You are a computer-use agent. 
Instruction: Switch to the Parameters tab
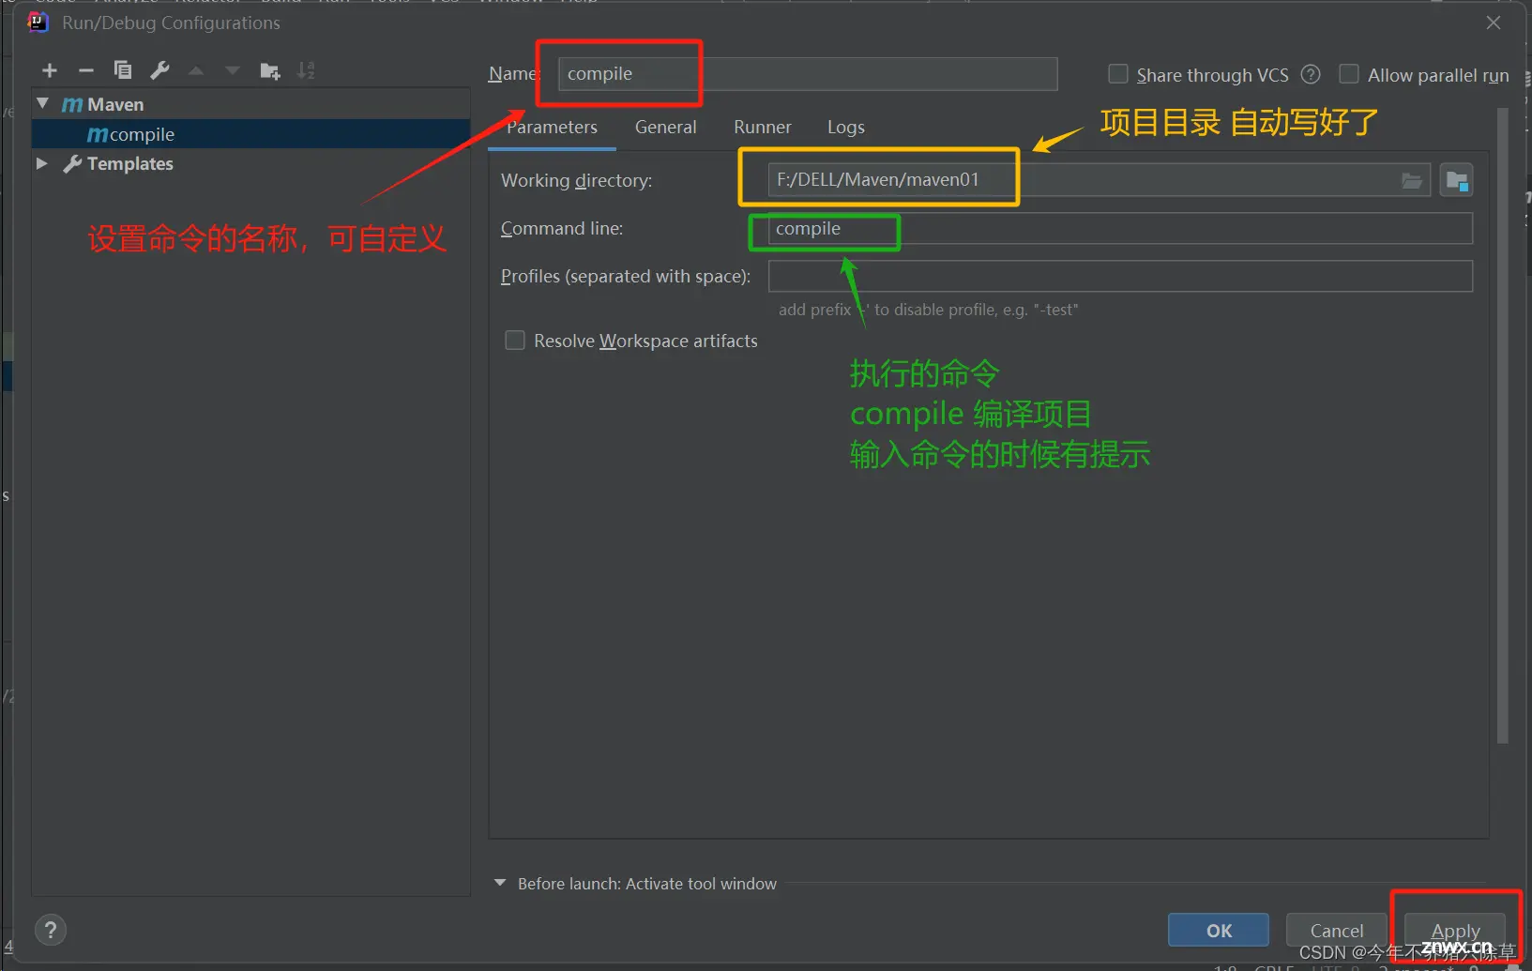[x=552, y=128]
